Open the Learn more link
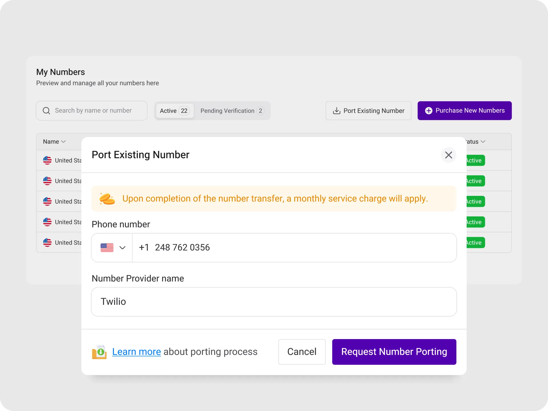 [136, 352]
